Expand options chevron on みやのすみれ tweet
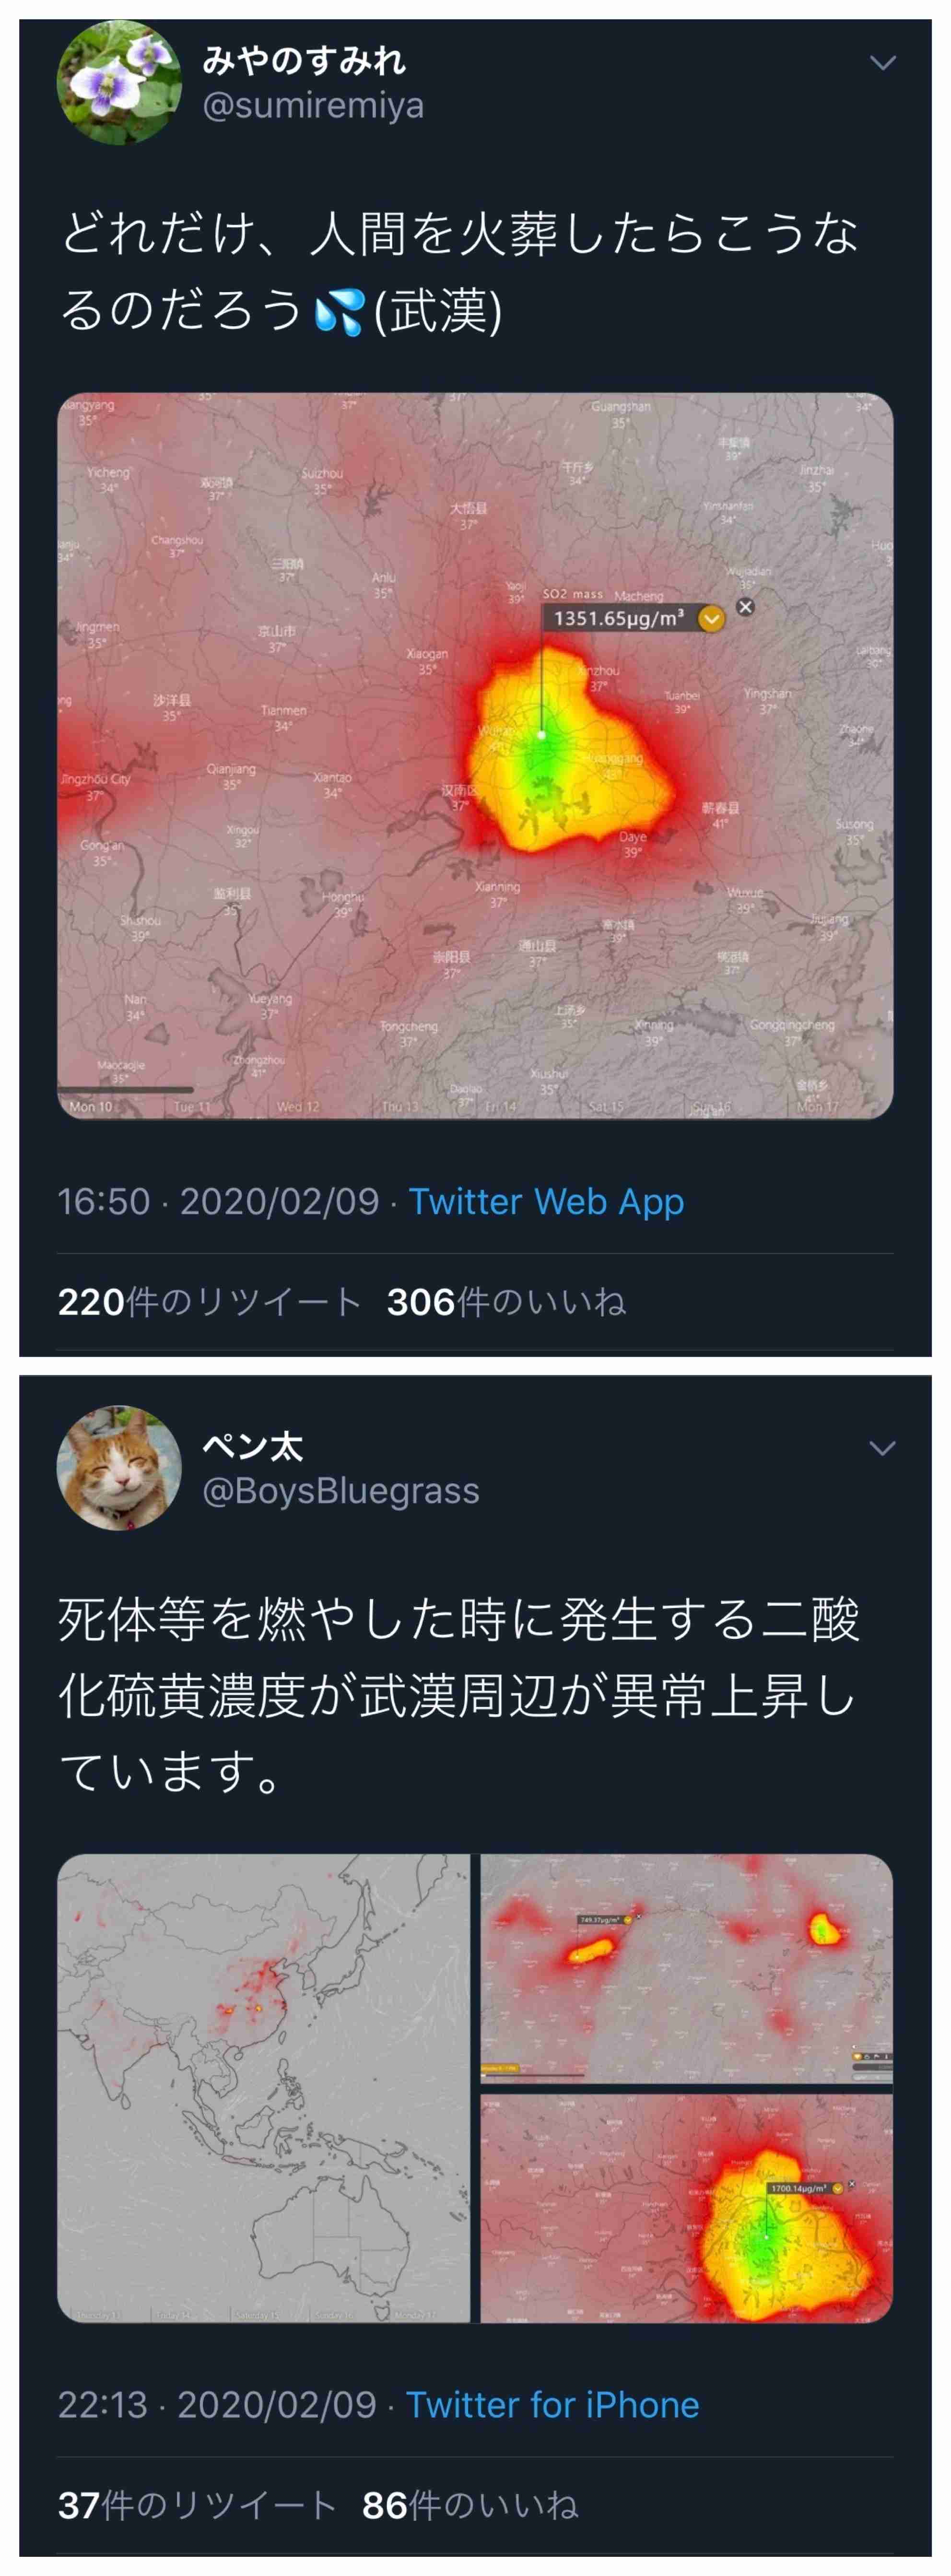Screen dimensions: 951x2576 pyautogui.click(x=882, y=63)
